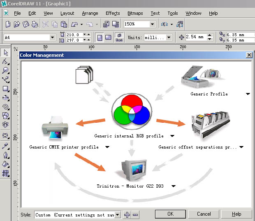Open the Bitmaps menu
Screen dimensions: 255x221
pos(135,13)
